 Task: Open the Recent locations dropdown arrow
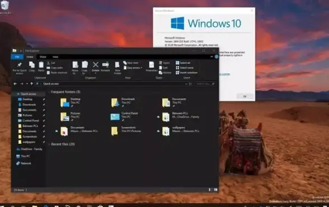click(27, 84)
